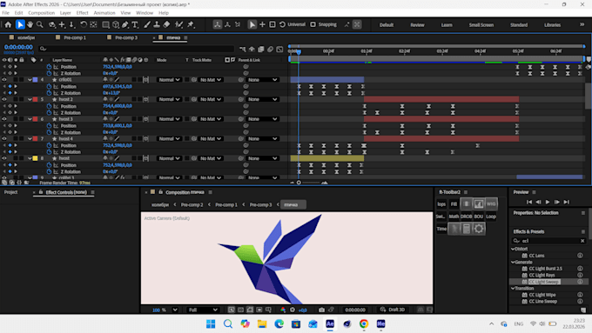Select the Clone Stamp tool

157,25
